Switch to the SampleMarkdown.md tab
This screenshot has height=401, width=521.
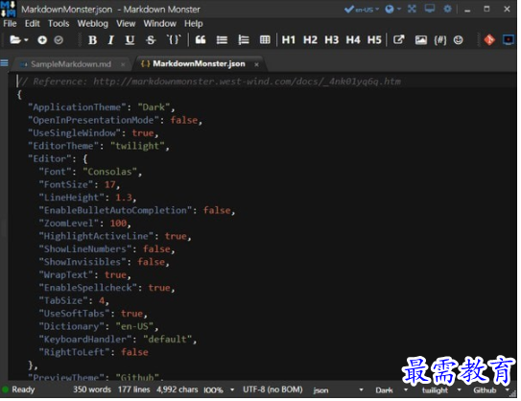[71, 64]
